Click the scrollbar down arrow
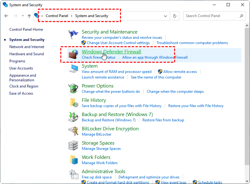The image size is (250, 184). (247, 181)
